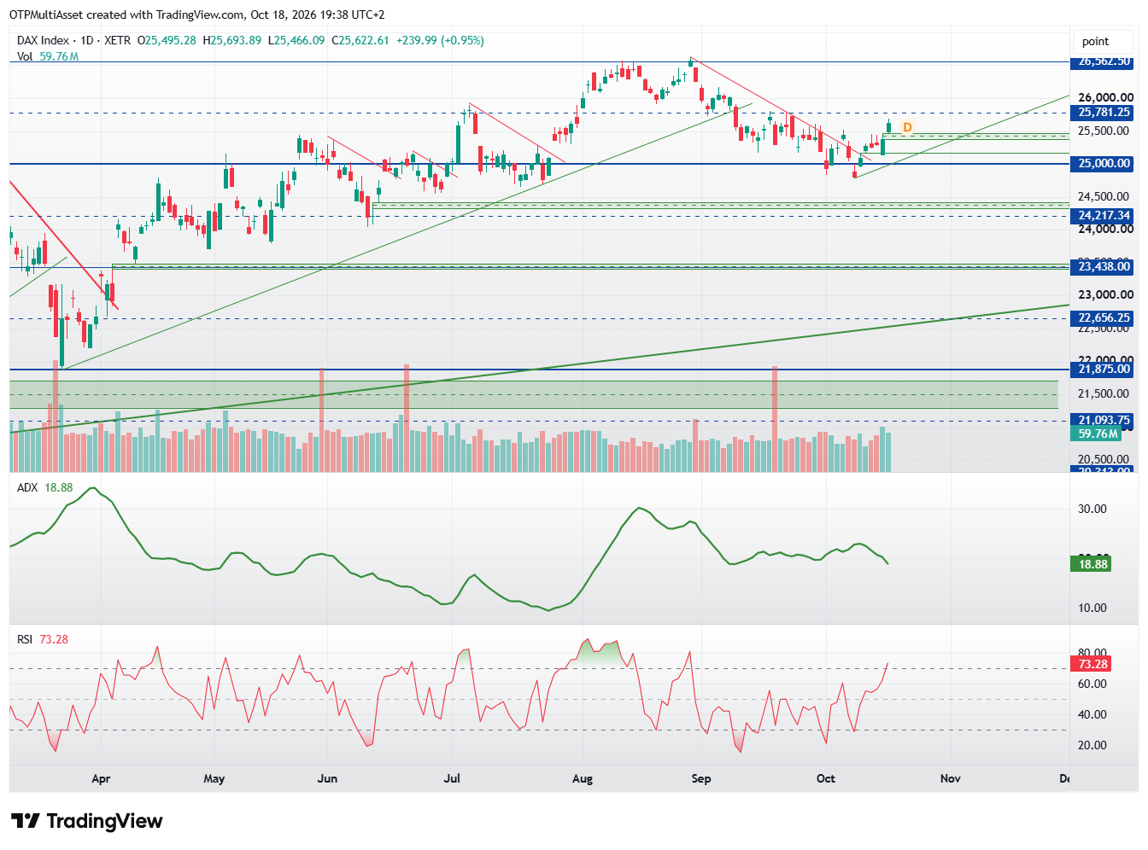Click the 25,000.00 price level tag
Screen dimensions: 1148x850
click(1104, 164)
